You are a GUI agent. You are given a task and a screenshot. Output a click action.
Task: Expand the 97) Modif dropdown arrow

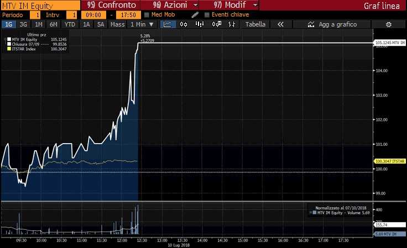click(255, 5)
